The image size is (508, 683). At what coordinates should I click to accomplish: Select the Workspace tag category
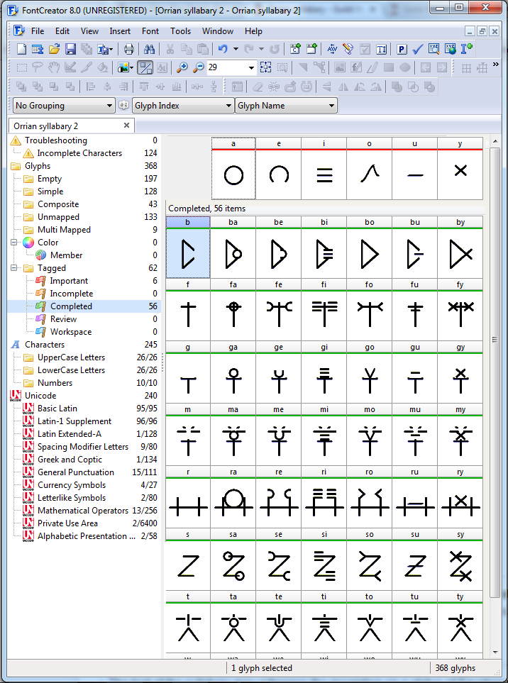tap(71, 331)
